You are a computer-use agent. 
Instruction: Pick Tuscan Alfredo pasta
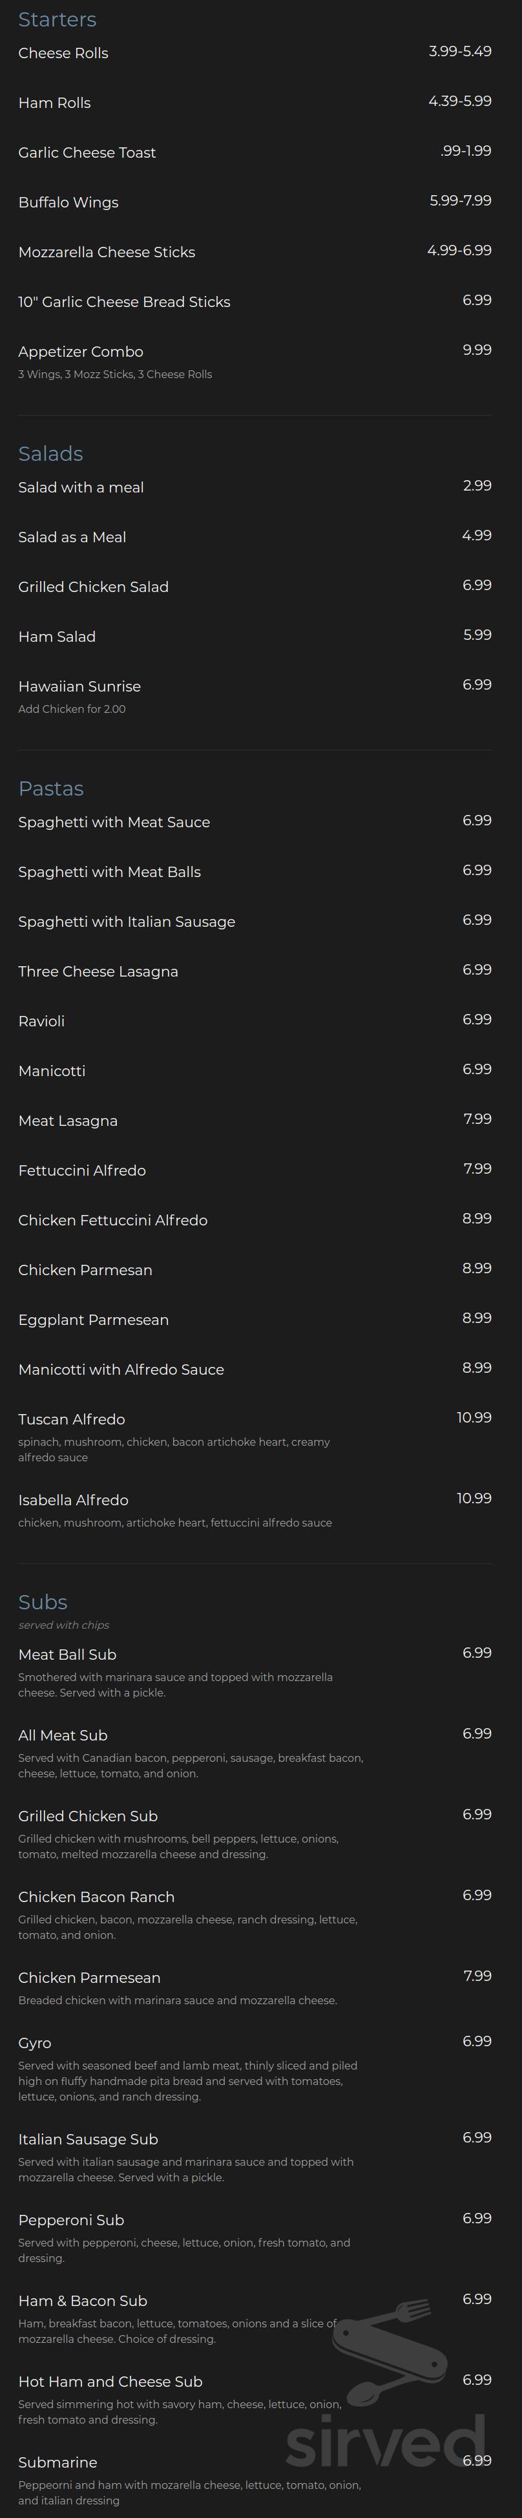pyautogui.click(x=71, y=1419)
